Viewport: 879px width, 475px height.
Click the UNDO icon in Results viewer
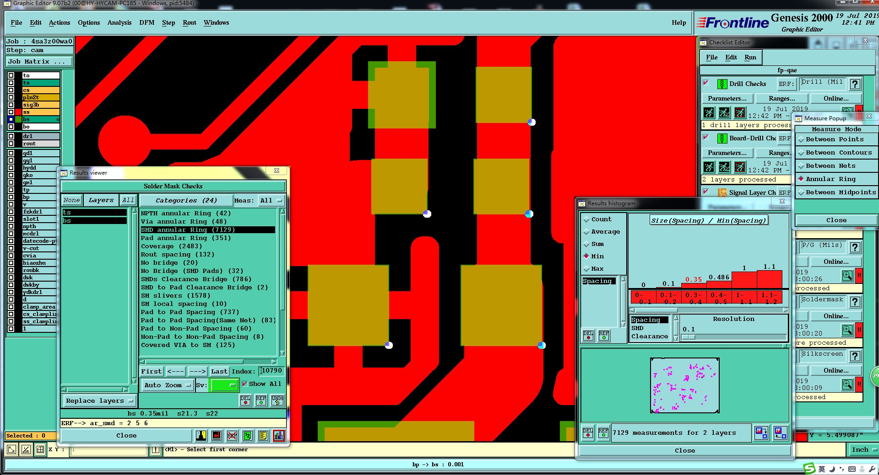[277, 400]
